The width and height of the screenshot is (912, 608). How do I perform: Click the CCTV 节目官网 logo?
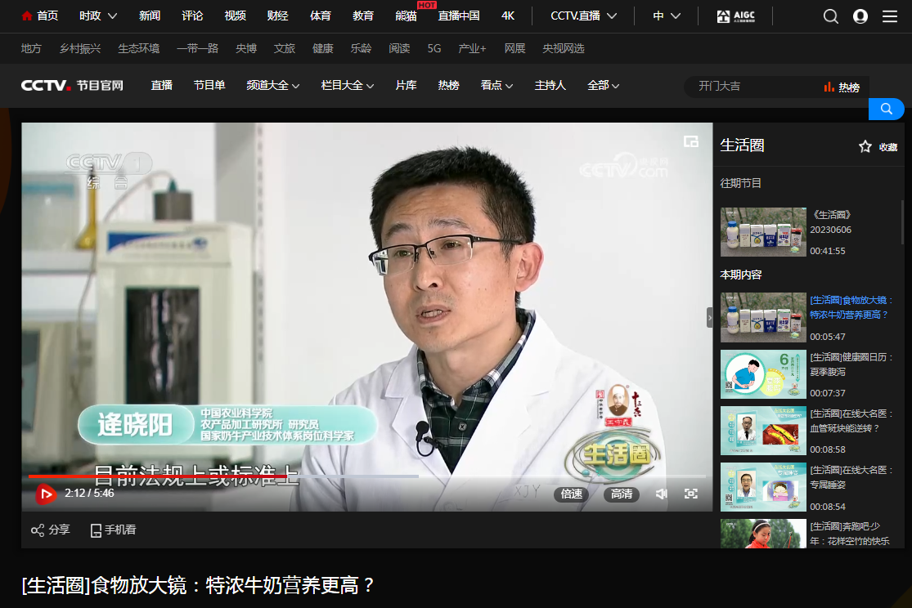coord(72,86)
